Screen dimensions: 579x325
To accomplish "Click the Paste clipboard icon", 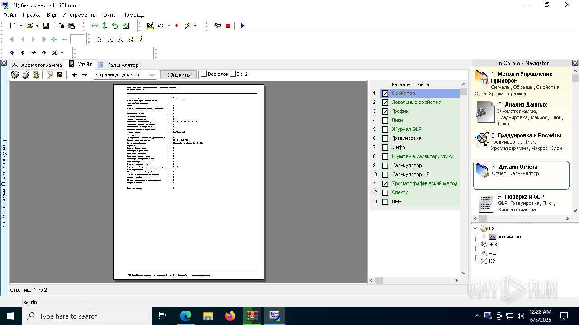I will (x=71, y=26).
